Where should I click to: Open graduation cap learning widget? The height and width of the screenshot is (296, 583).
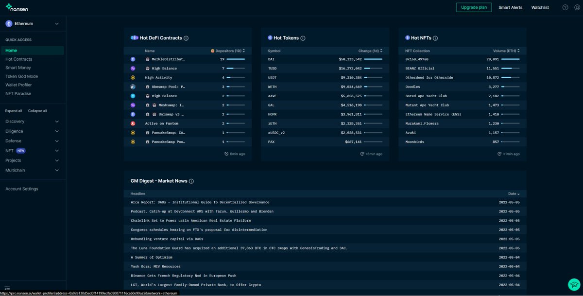click(574, 285)
